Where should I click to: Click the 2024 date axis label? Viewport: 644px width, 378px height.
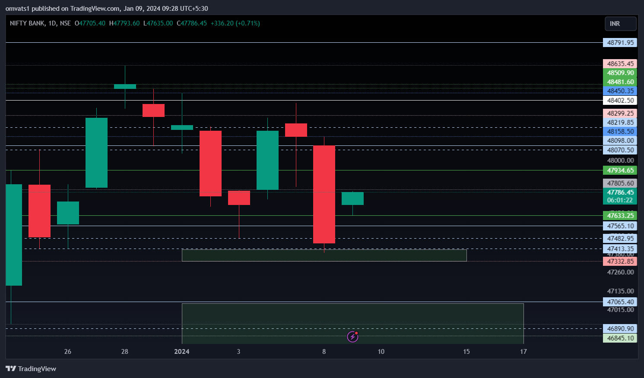[182, 352]
